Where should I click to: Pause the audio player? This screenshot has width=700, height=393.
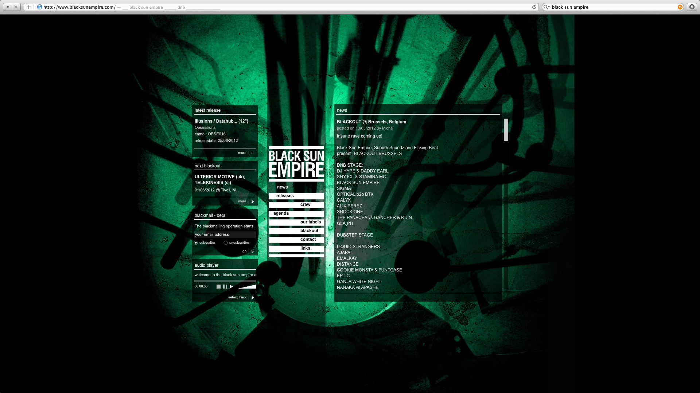[225, 287]
